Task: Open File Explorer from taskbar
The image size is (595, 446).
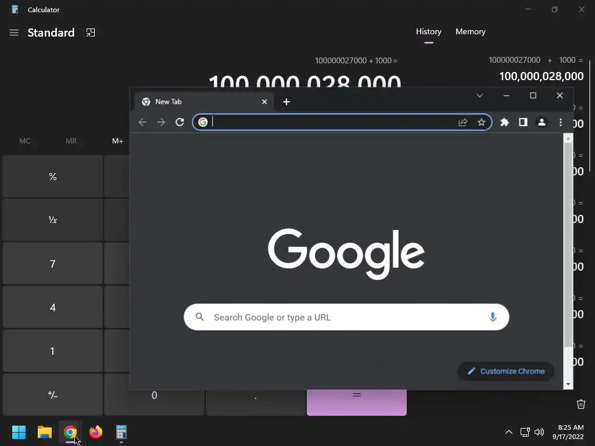Action: point(44,432)
